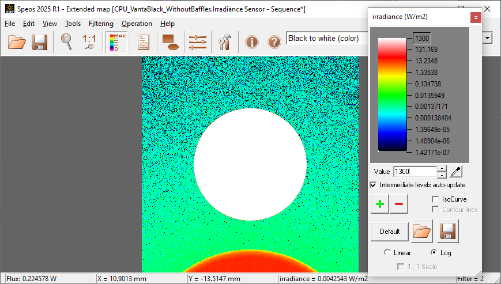The width and height of the screenshot is (501, 284).
Task: Select the 1.39649e-05 level label
Action: [x=432, y=130]
